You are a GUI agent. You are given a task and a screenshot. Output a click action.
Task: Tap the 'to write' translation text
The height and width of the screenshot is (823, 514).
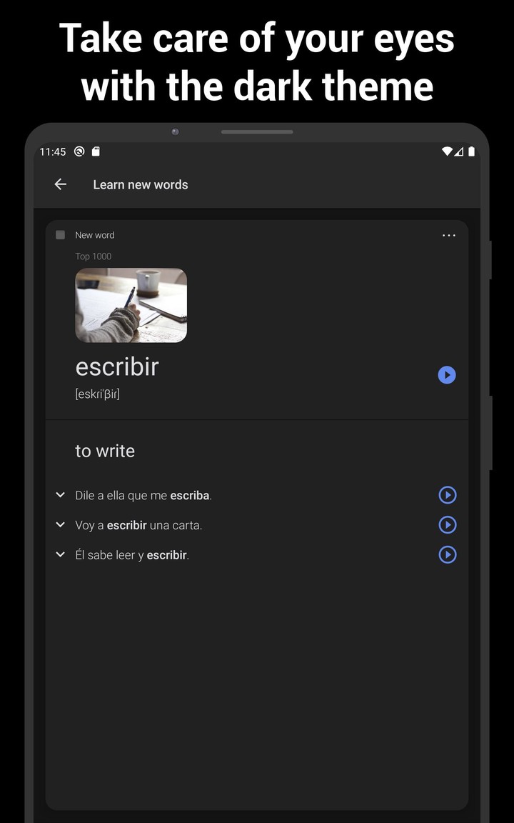click(x=105, y=451)
